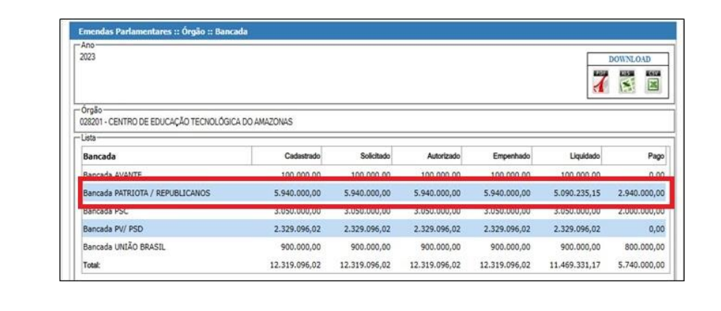721x311 pixels.
Task: Click the DOWNLOAD label
Action: click(630, 59)
